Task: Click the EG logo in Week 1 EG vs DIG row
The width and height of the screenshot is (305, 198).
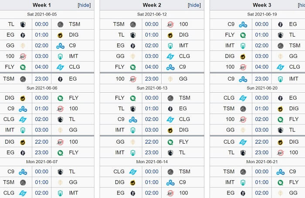Action: point(23,35)
